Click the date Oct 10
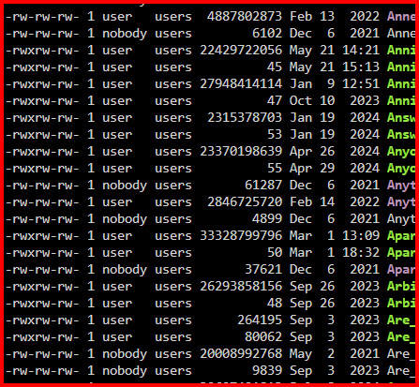 [x=312, y=100]
